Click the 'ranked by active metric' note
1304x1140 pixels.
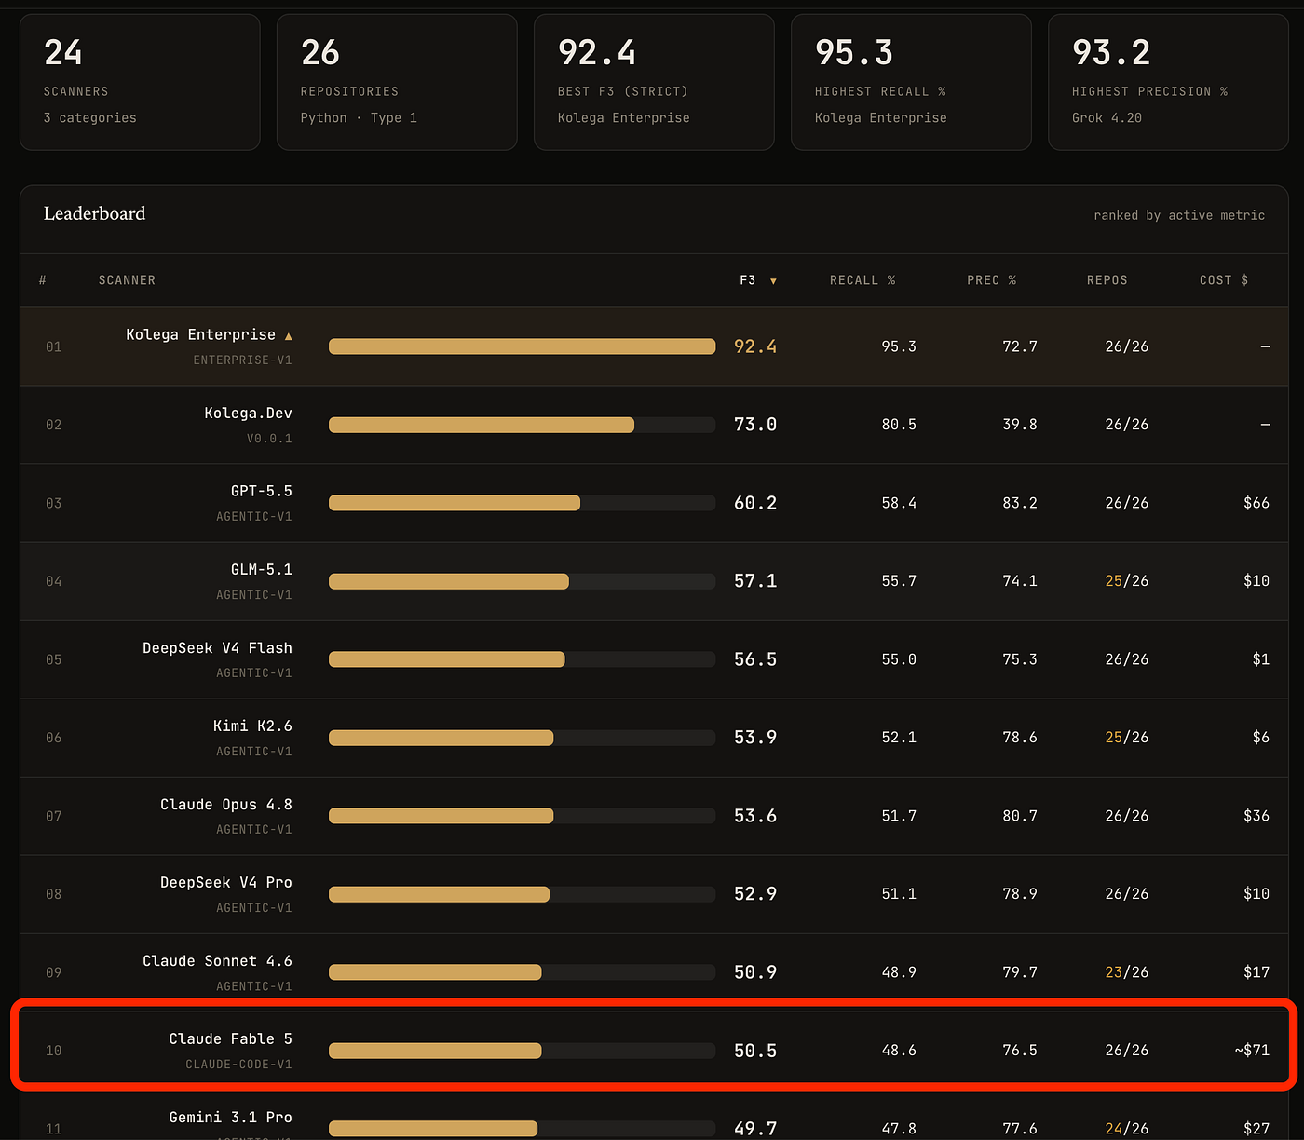coord(1179,215)
